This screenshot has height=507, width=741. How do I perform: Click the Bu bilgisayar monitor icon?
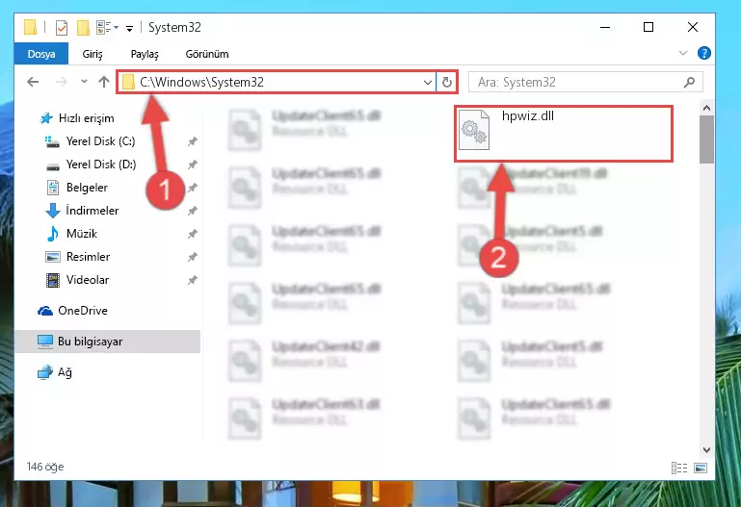coord(45,342)
